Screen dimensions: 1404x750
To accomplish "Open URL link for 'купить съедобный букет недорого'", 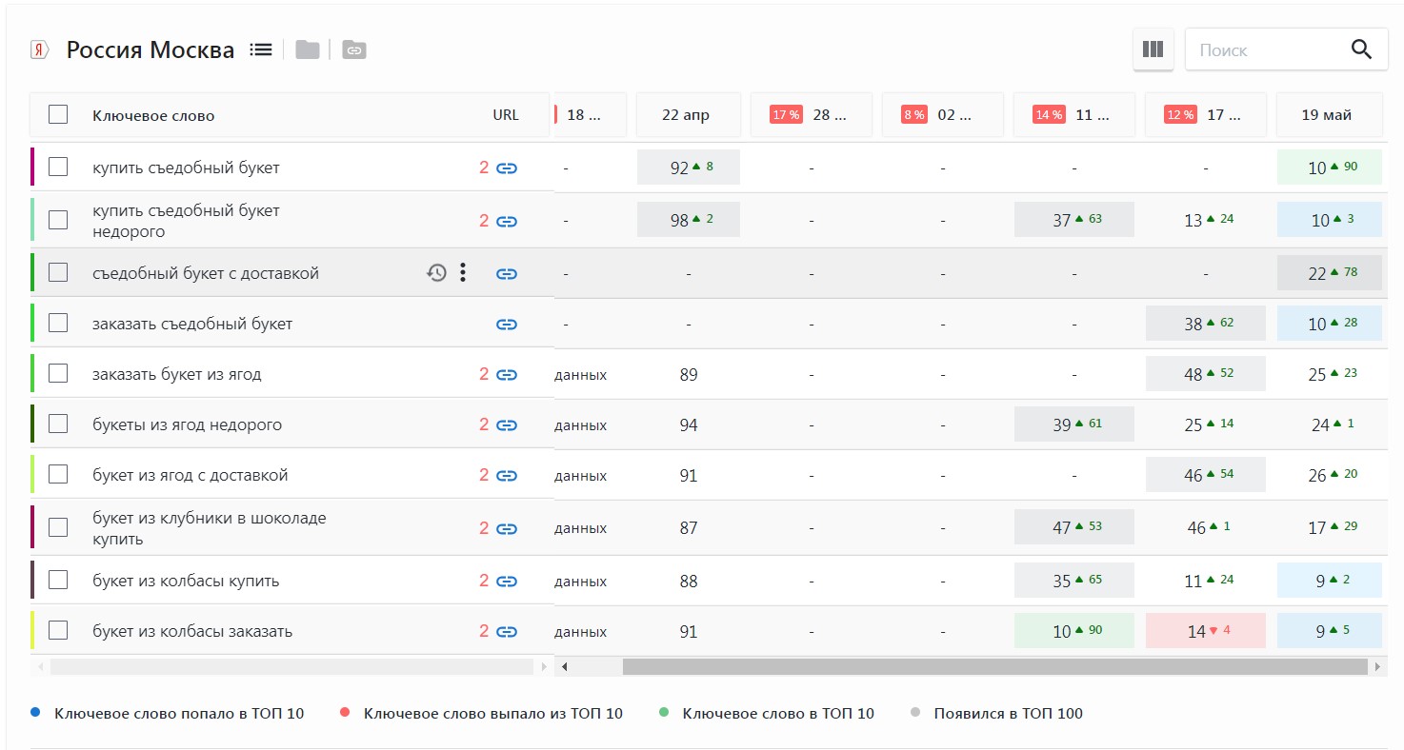I will click(x=507, y=222).
